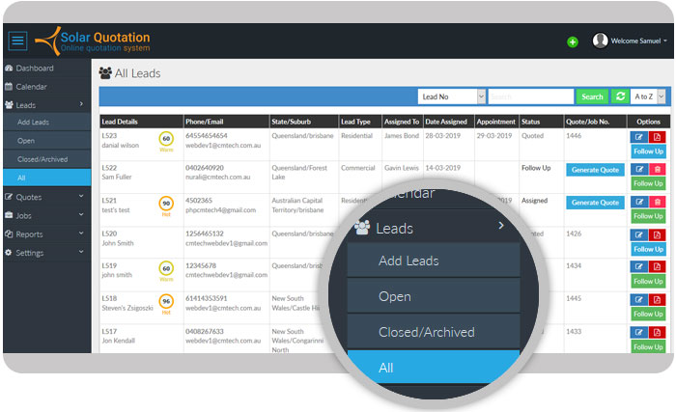
Task: Click lead name Jon Kendall
Action: click(x=119, y=341)
